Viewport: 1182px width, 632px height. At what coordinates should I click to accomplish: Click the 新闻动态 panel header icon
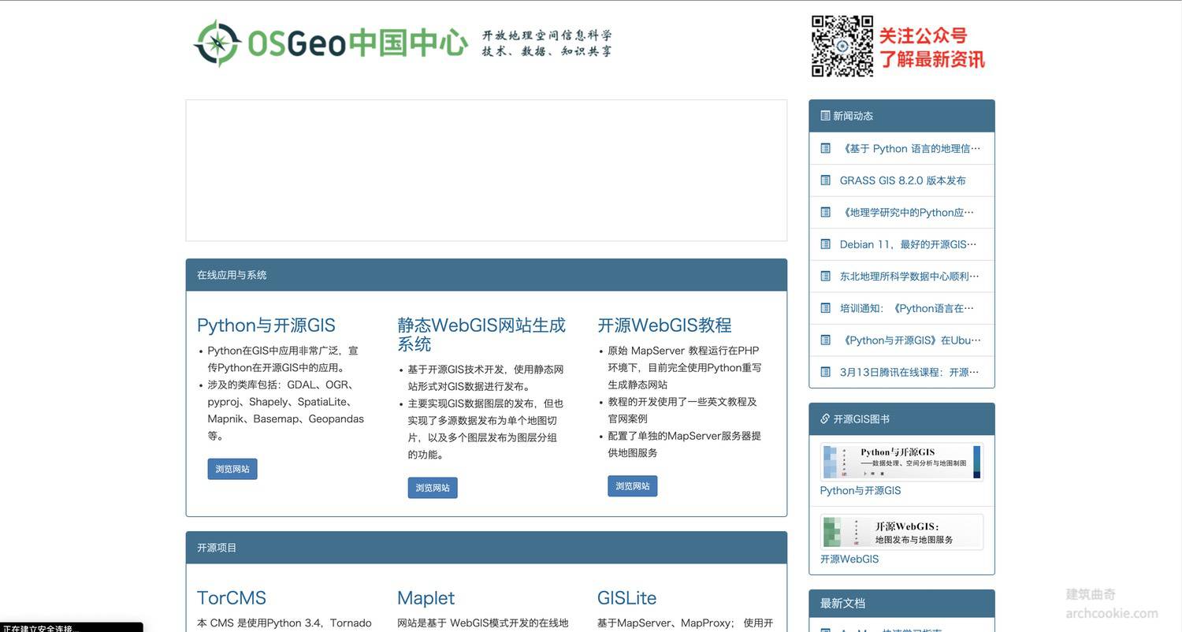pos(825,116)
